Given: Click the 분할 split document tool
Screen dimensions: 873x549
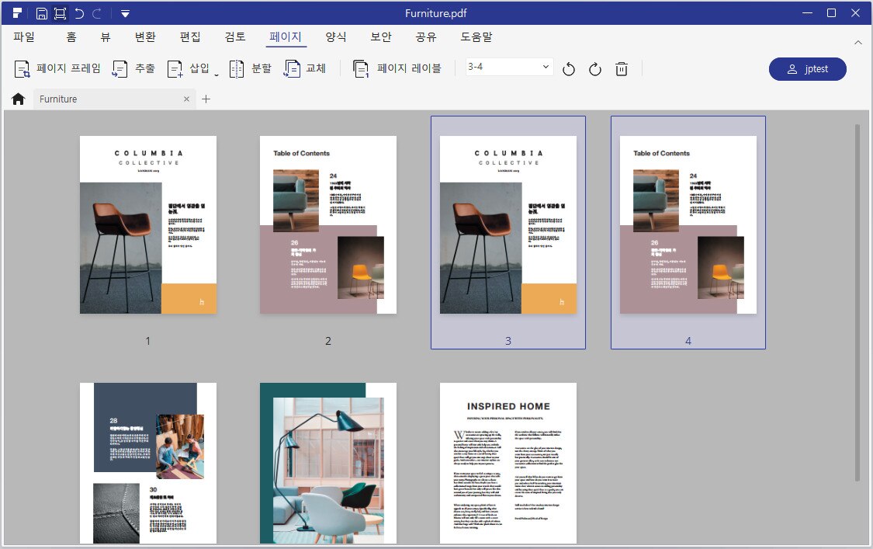Looking at the screenshot, I should point(251,68).
